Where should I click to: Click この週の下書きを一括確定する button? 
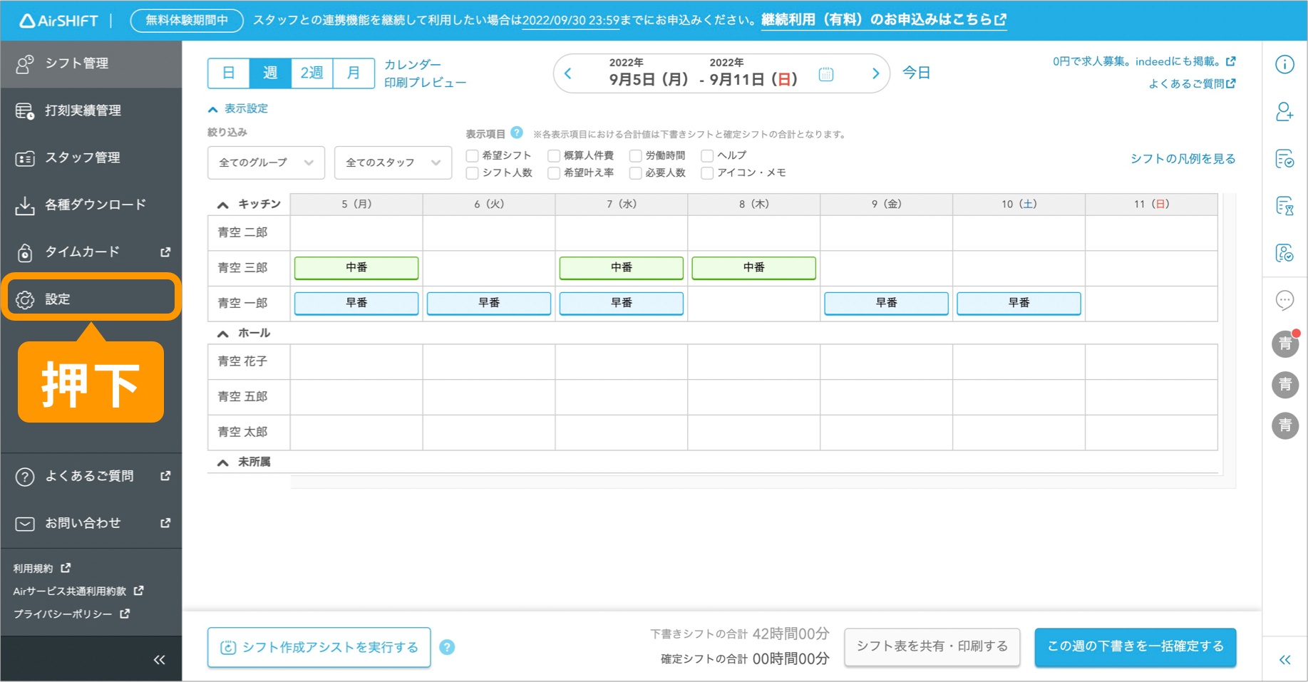click(1135, 646)
